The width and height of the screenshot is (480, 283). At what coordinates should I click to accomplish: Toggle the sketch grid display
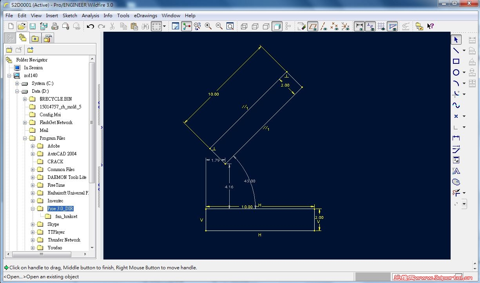[381, 26]
